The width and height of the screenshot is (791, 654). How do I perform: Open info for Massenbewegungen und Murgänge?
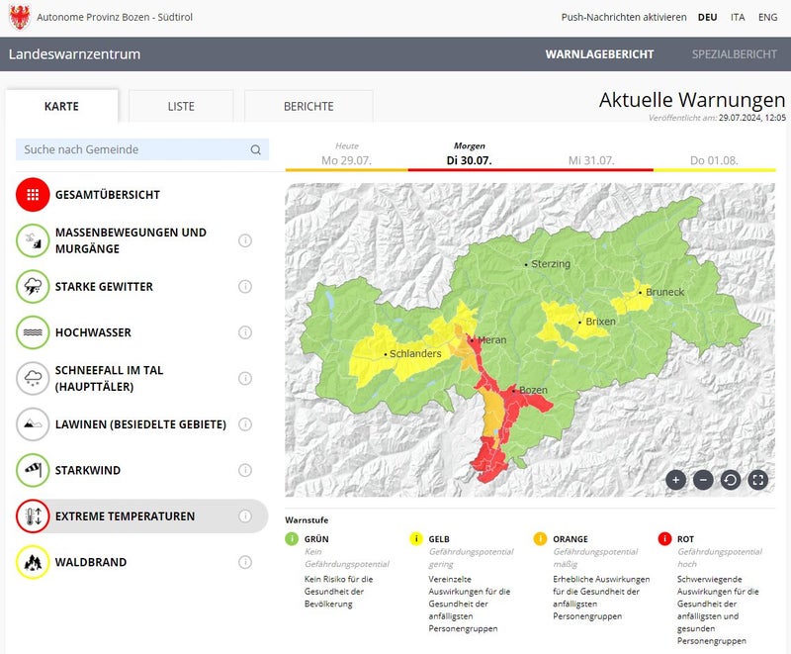(x=245, y=240)
